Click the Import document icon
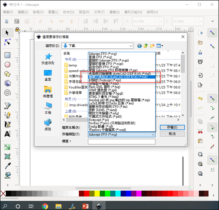The height and width of the screenshot is (210, 219). point(200,75)
